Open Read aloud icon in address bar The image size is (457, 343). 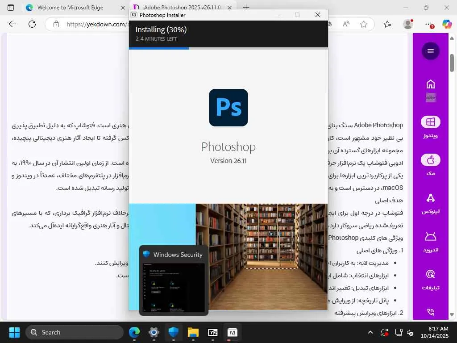pyautogui.click(x=346, y=24)
